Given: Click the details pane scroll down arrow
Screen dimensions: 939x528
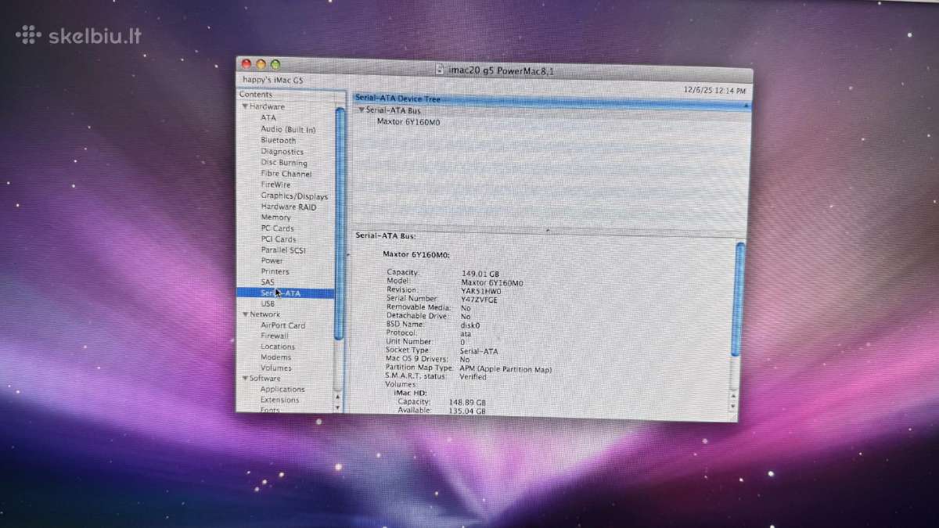Looking at the screenshot, I should (733, 407).
